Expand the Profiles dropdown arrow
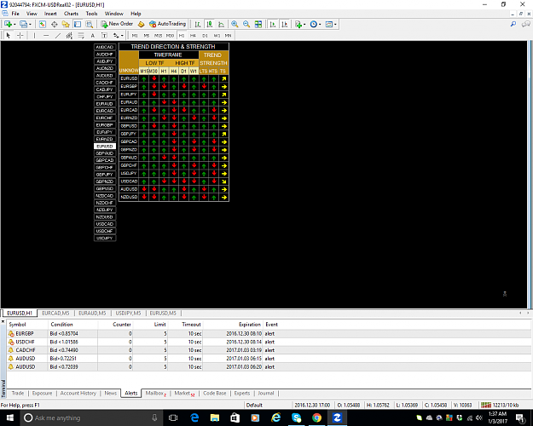 30,25
